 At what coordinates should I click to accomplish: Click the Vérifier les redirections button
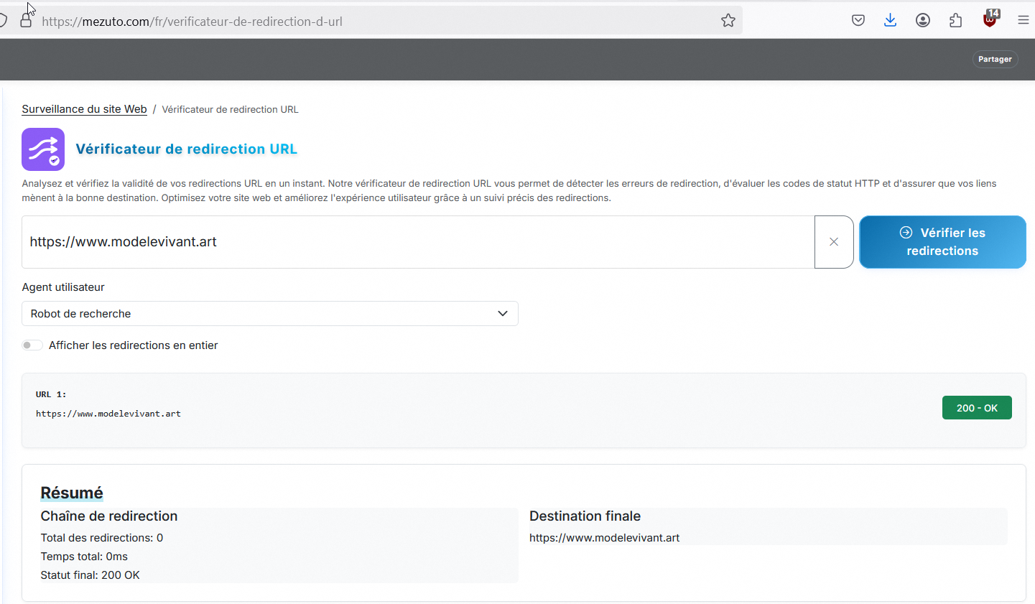[942, 242]
